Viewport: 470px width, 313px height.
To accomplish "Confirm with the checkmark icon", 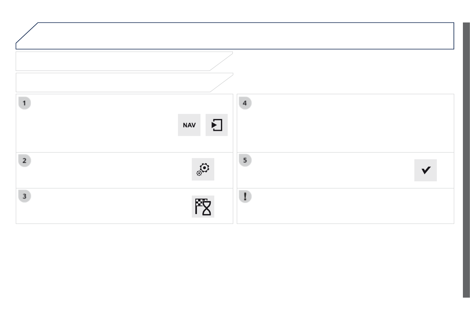I will coord(425,170).
